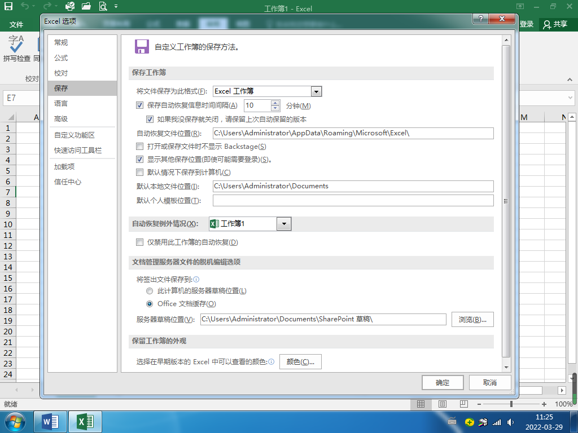578x433 pixels.
Task: Click the Excel icon in the taskbar
Action: (85, 422)
